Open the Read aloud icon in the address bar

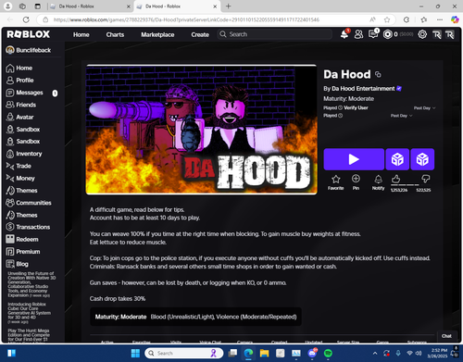372,19
